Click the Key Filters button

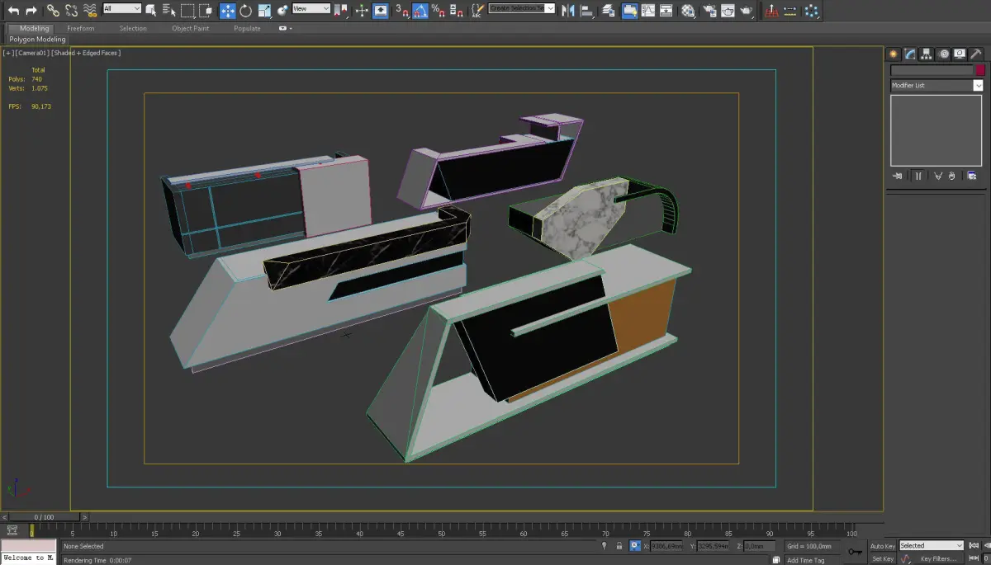tap(939, 558)
